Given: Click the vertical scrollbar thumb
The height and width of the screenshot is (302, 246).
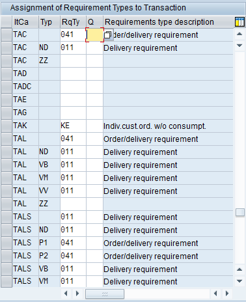Looking at the screenshot, I should pyautogui.click(x=240, y=212).
